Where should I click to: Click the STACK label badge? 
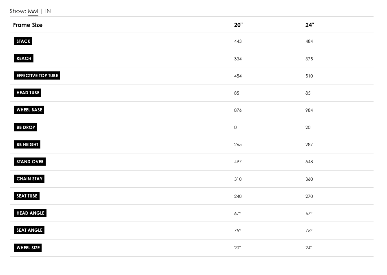tap(23, 41)
